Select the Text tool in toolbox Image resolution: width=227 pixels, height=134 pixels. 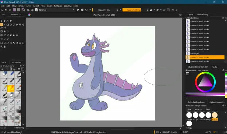click(x=4, y=21)
